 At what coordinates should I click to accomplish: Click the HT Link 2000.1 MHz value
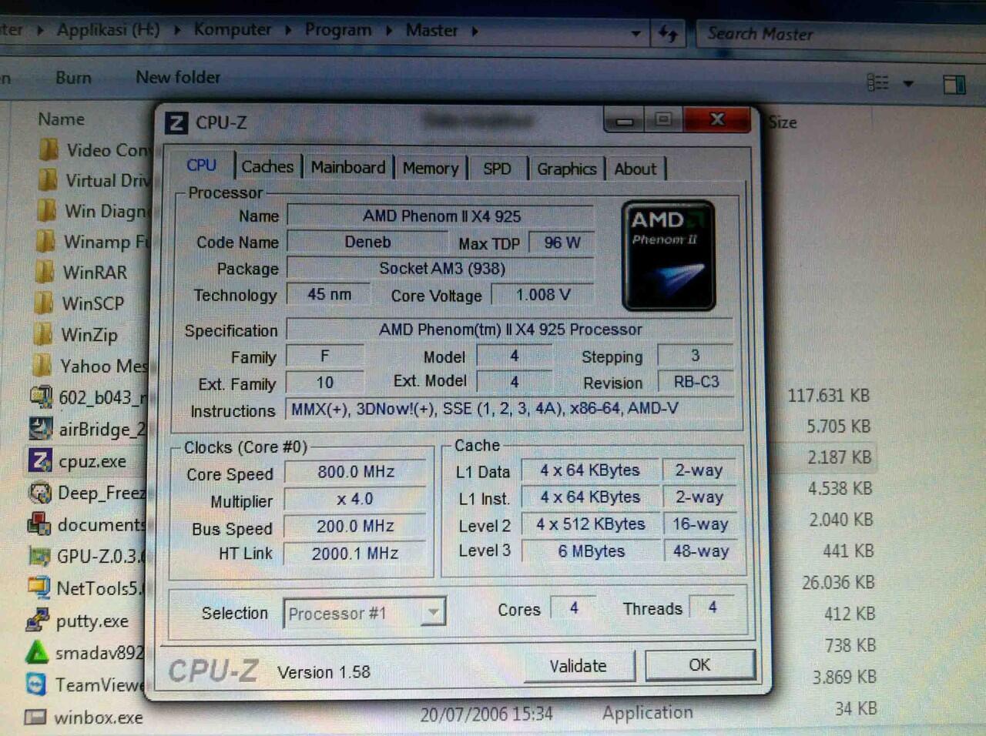pos(355,554)
